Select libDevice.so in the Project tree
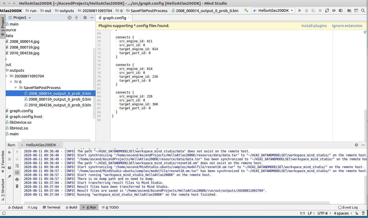 coord(20,122)
